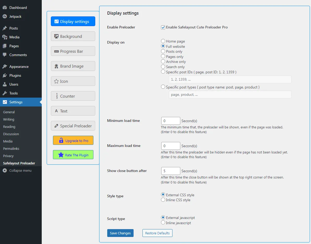The height and width of the screenshot is (244, 311).
Task: Click the Special Preloader pencil icon
Action: [56, 126]
